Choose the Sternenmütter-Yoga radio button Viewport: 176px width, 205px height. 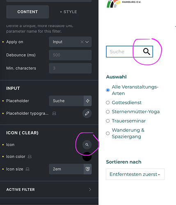point(108,112)
